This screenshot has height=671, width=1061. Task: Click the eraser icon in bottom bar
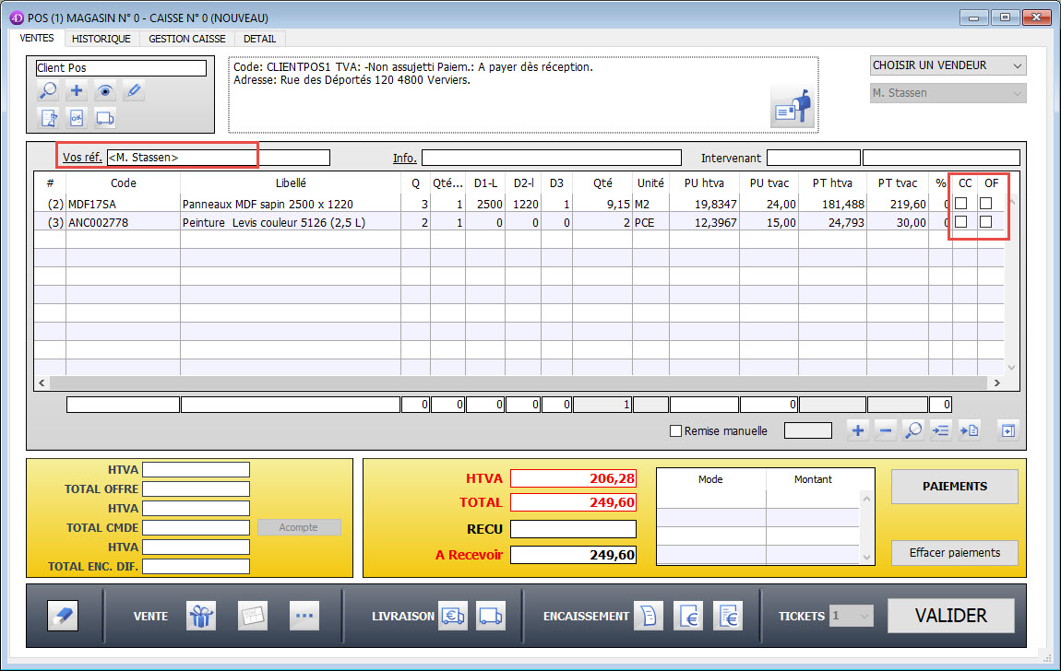(x=63, y=616)
